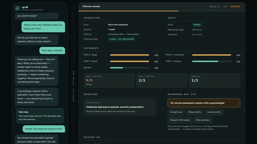Click the orange progress bar under header
Screen dimensions: 257x144
pos(128,11)
